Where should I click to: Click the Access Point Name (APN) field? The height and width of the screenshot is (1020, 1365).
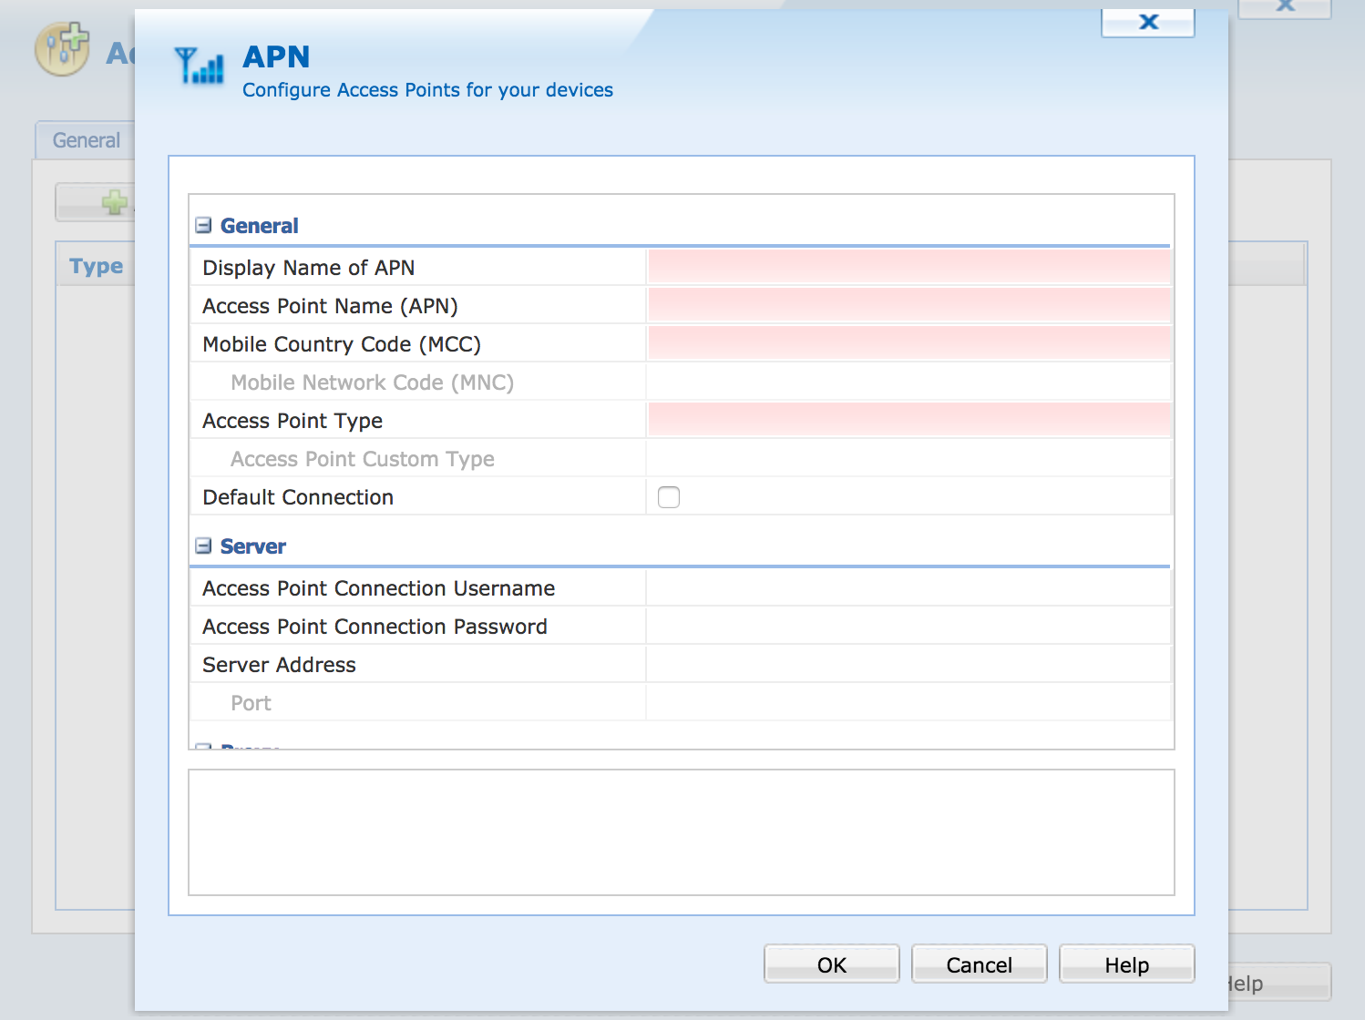point(908,306)
